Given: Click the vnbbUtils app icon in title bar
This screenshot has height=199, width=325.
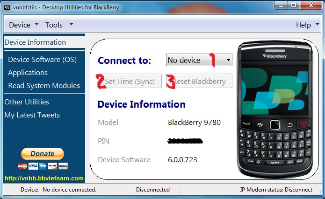Looking at the screenshot, I should point(7,7).
